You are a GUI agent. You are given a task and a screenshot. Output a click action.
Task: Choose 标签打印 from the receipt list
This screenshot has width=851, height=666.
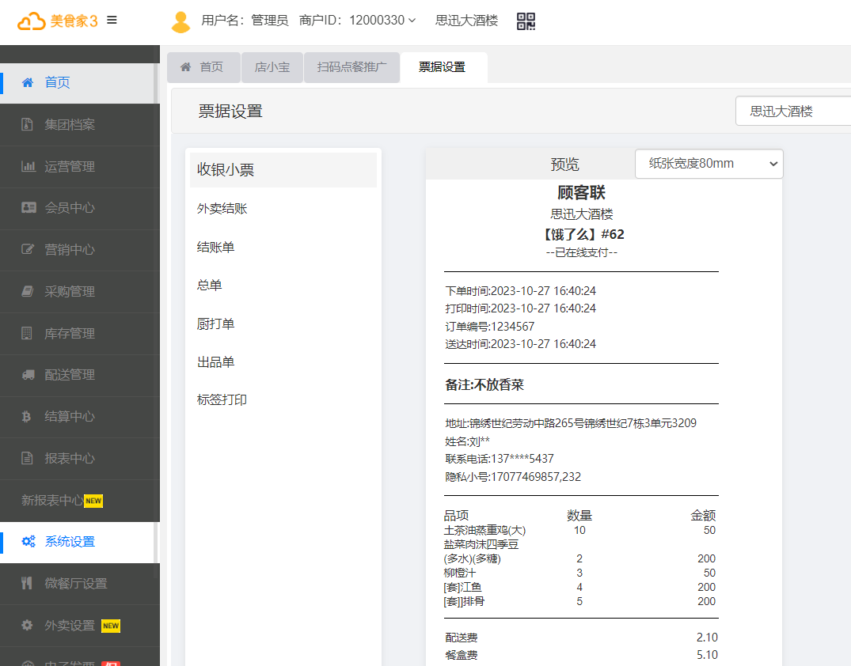(x=222, y=400)
